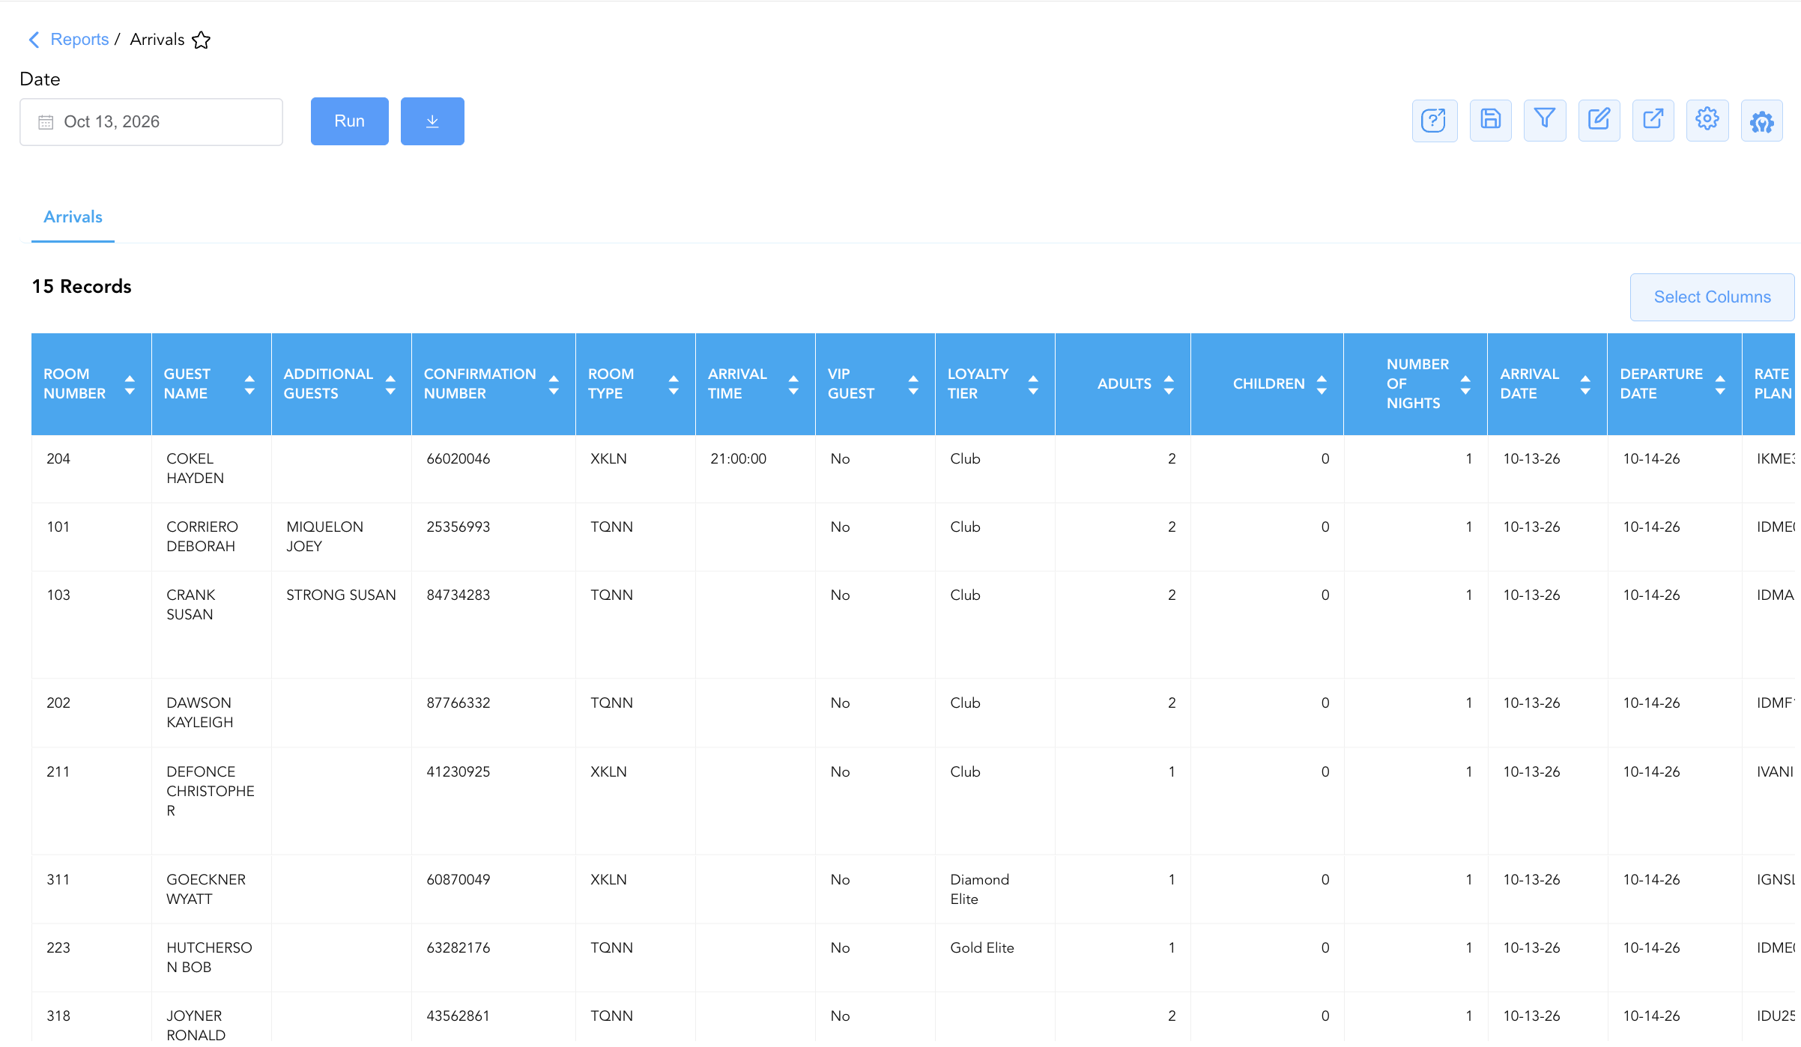Click arrival time 21:00:00
Image resolution: width=1801 pixels, height=1047 pixels.
pyautogui.click(x=739, y=459)
